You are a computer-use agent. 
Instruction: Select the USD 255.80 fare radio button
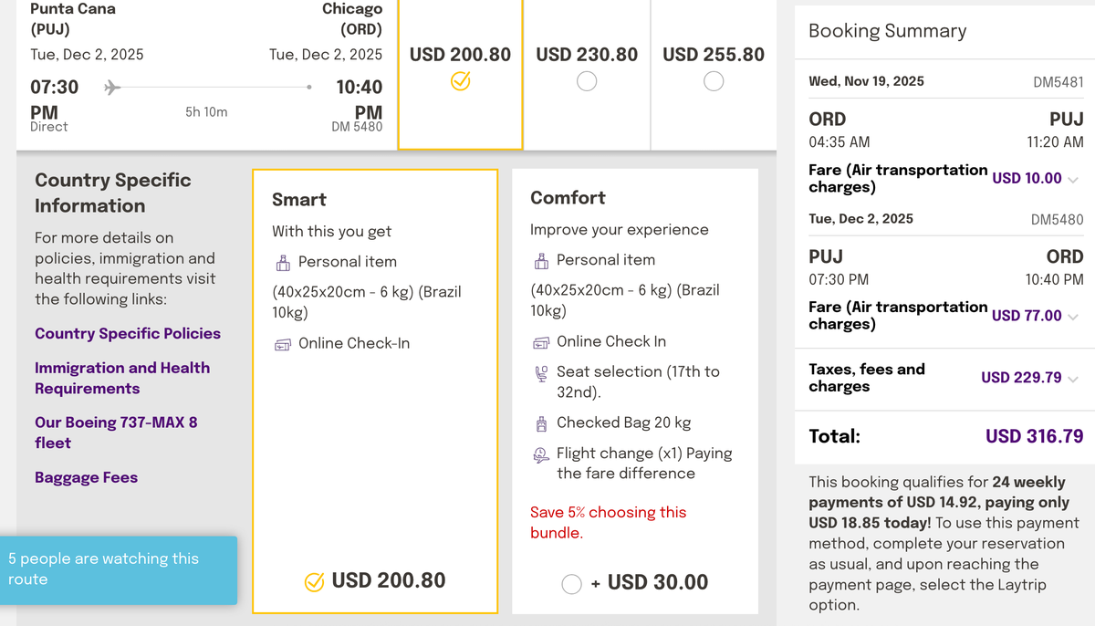(714, 81)
